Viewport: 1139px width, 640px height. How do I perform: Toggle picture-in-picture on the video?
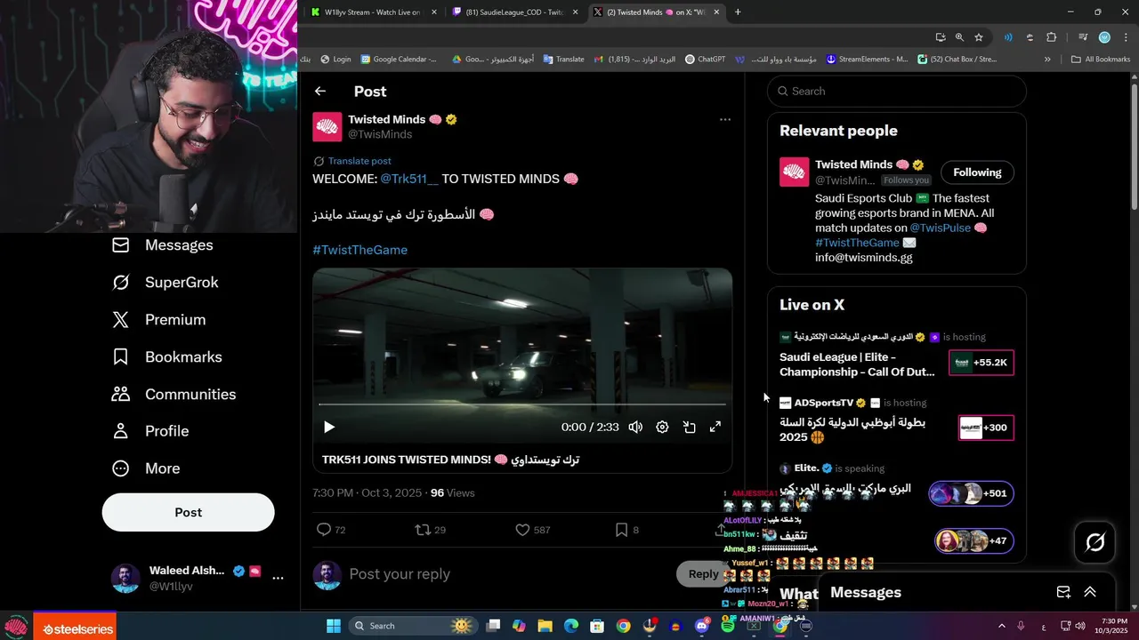click(689, 427)
